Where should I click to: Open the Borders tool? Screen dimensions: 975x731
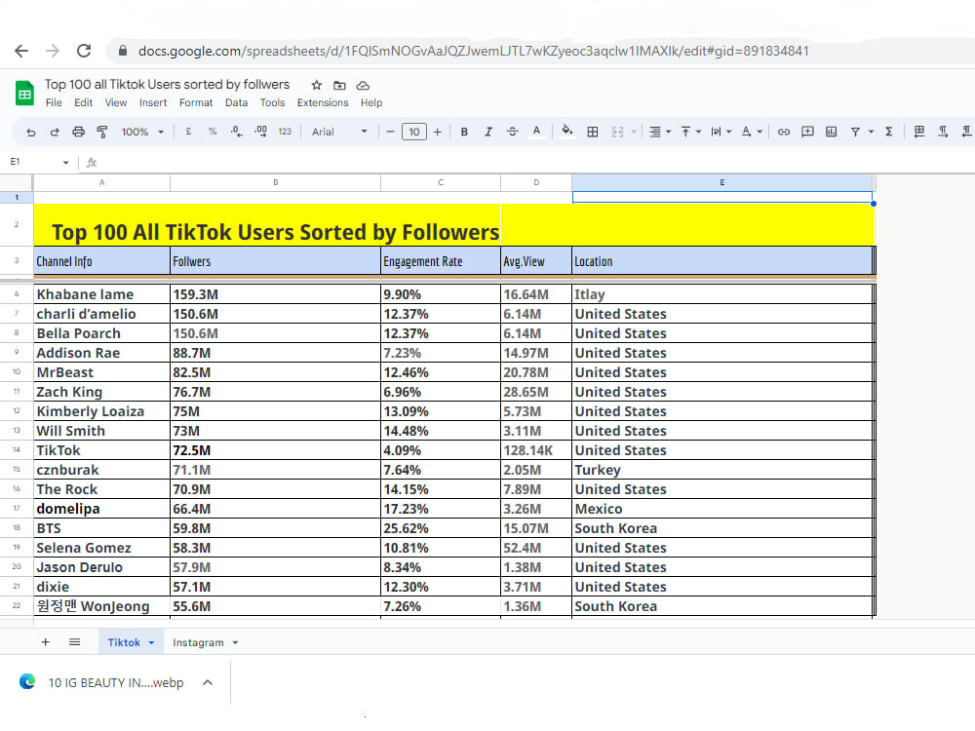tap(592, 131)
